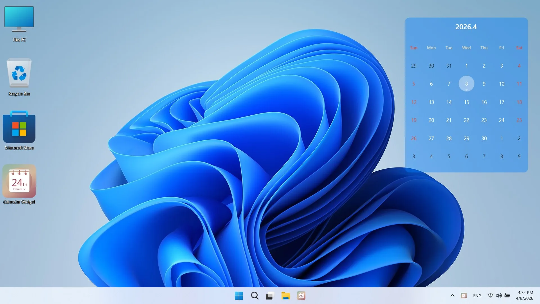Select Sunday April 26 in calendar
This screenshot has width=540, height=304.
coord(414,138)
